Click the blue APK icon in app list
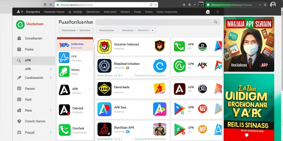283x141 pixels. [x=64, y=58]
